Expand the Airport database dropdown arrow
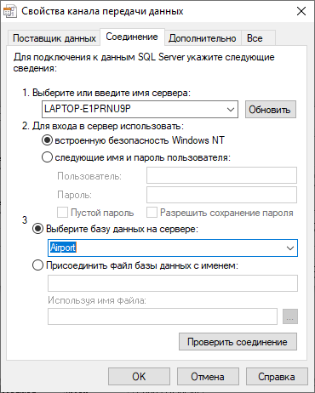This screenshot has width=315, height=393. pyautogui.click(x=290, y=248)
